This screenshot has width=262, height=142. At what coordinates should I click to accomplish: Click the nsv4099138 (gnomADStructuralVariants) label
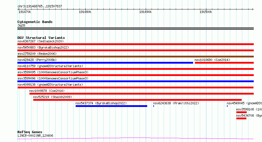click(x=50, y=85)
